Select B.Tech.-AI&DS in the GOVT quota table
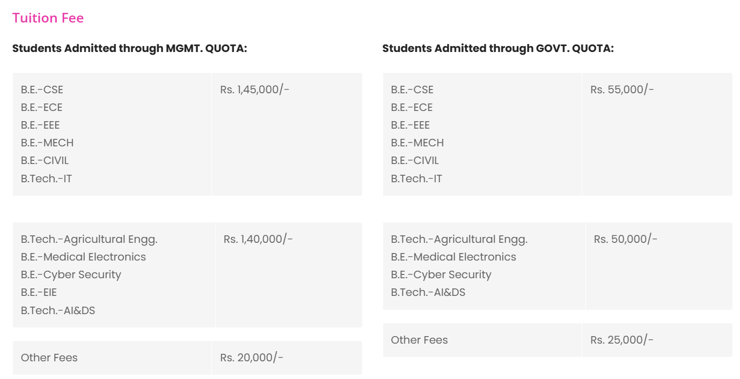This screenshot has width=740, height=379. pyautogui.click(x=428, y=292)
